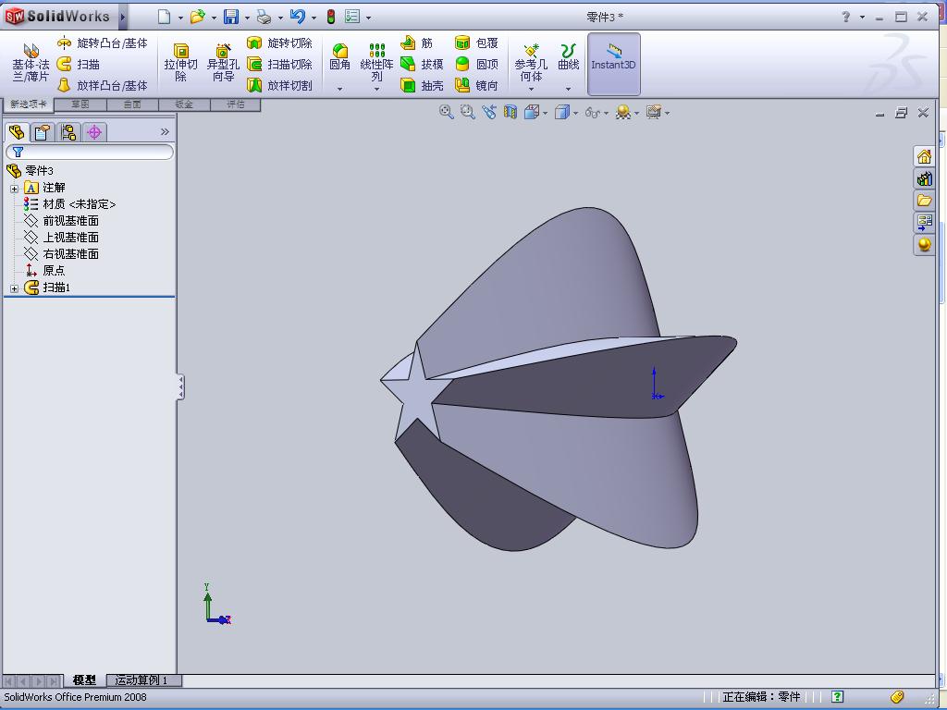The image size is (947, 710).
Task: Switch to the 曲面 surface tab
Action: [x=132, y=104]
